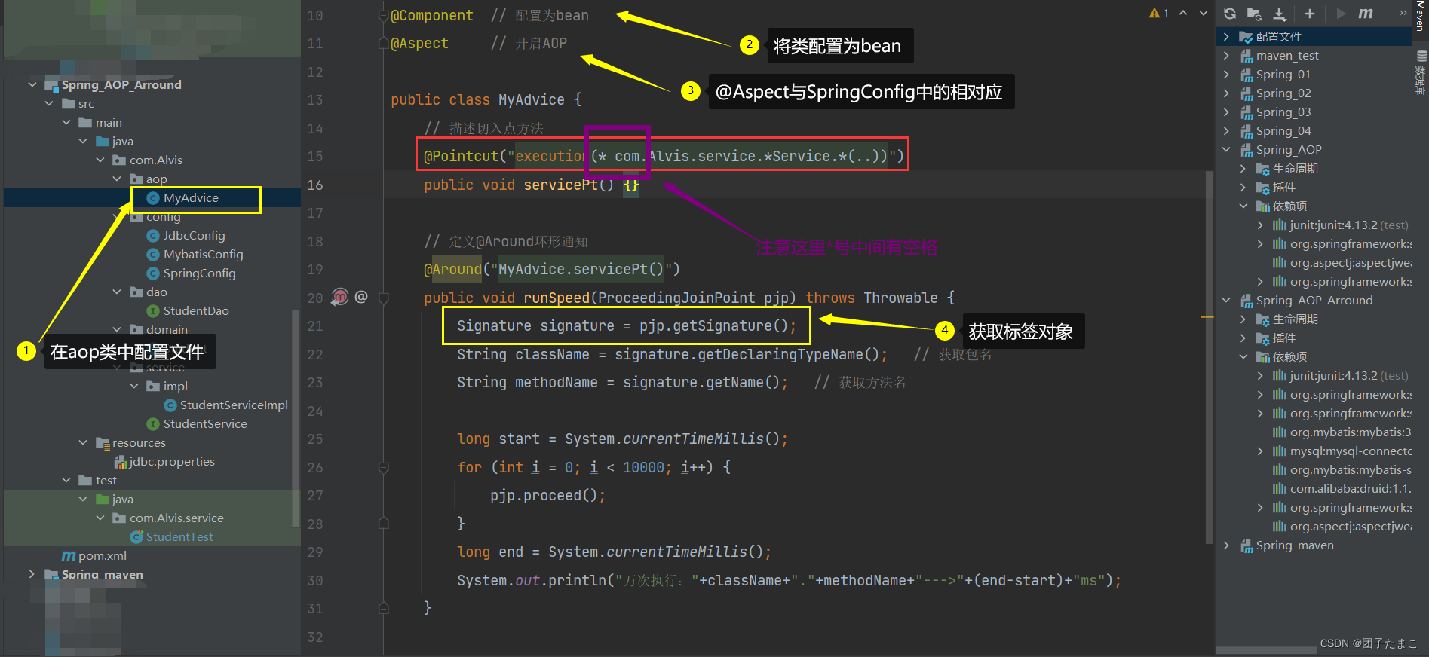Collapse the aop package chevron
This screenshot has height=657, width=1429.
(117, 179)
